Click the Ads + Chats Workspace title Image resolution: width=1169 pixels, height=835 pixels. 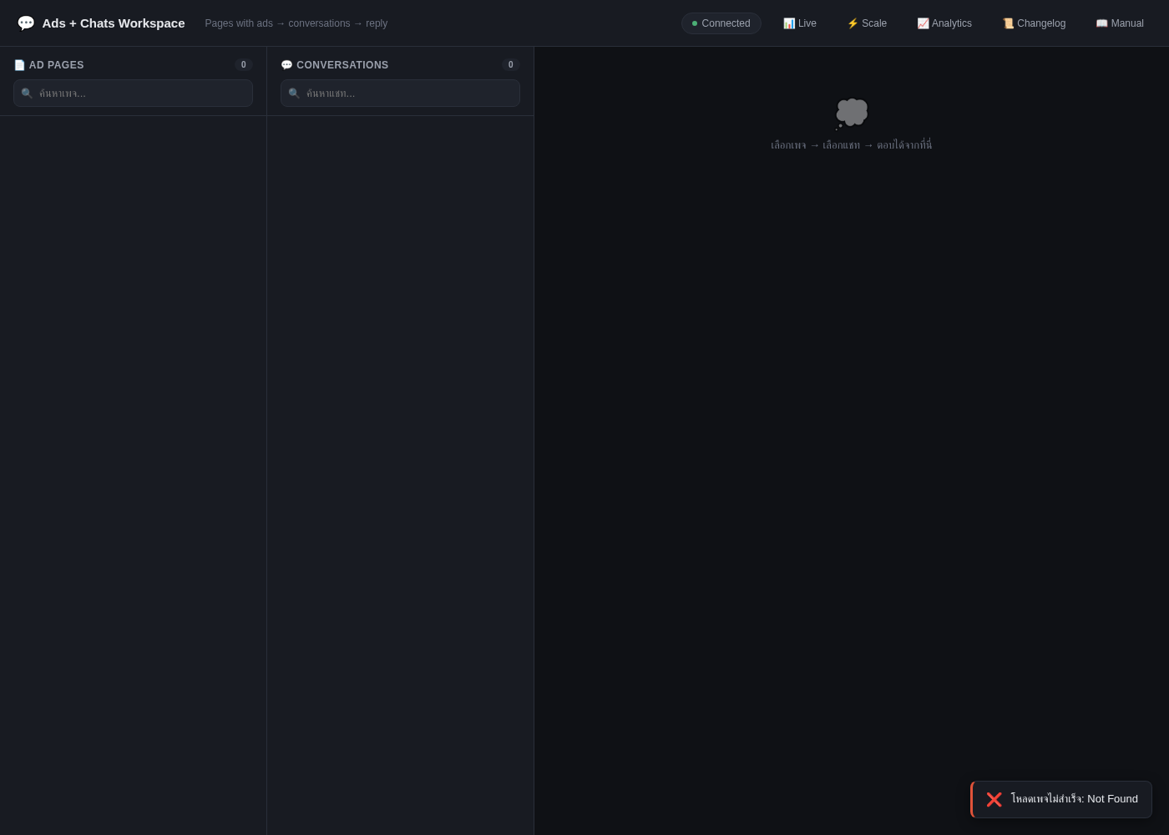coord(114,23)
